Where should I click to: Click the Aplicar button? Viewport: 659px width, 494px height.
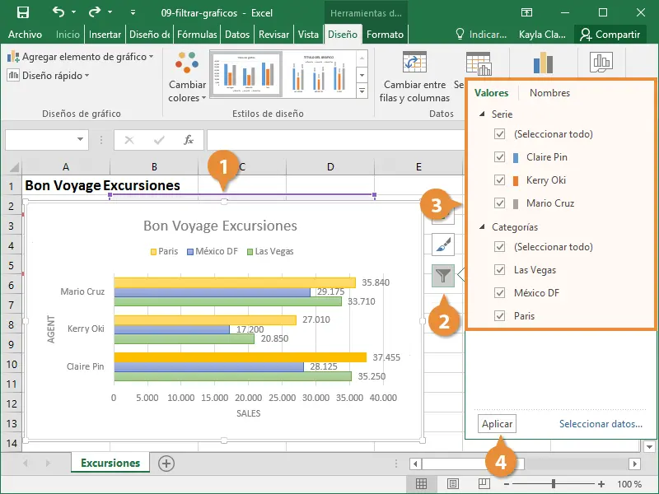[497, 424]
